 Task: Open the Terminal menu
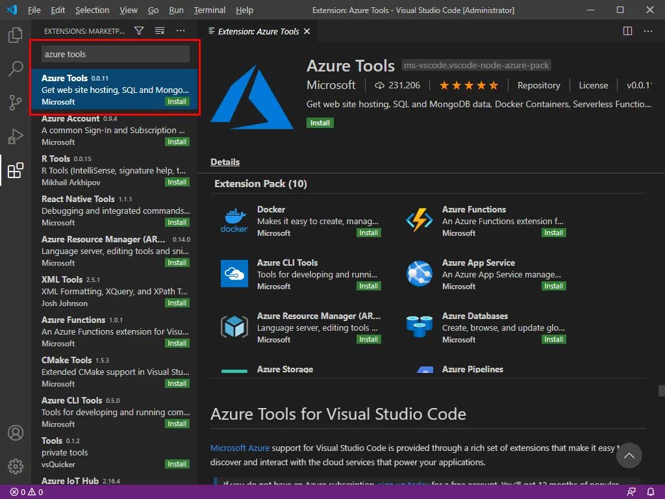210,10
